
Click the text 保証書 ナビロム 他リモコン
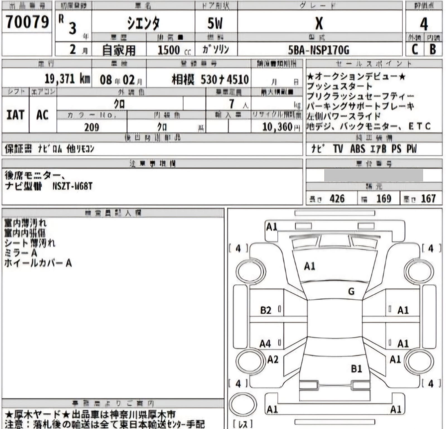pyautogui.click(x=49, y=149)
